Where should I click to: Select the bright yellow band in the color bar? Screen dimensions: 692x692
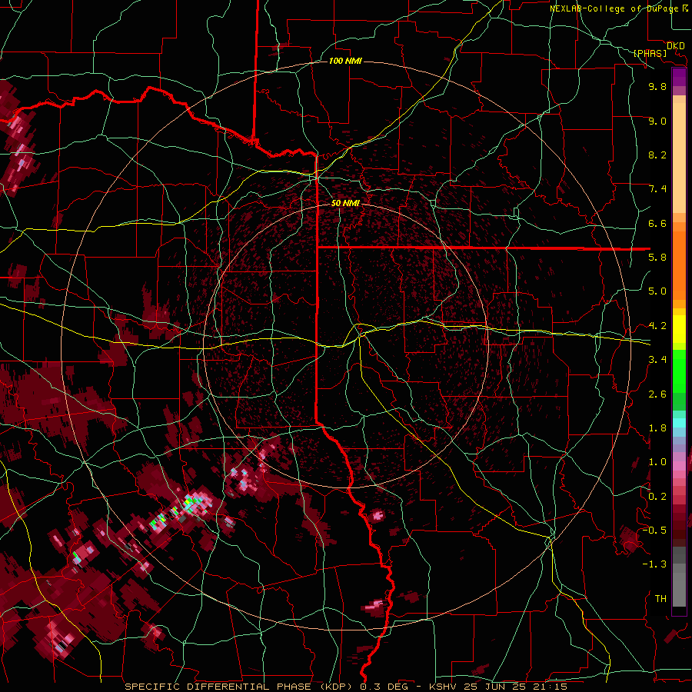[x=679, y=329]
